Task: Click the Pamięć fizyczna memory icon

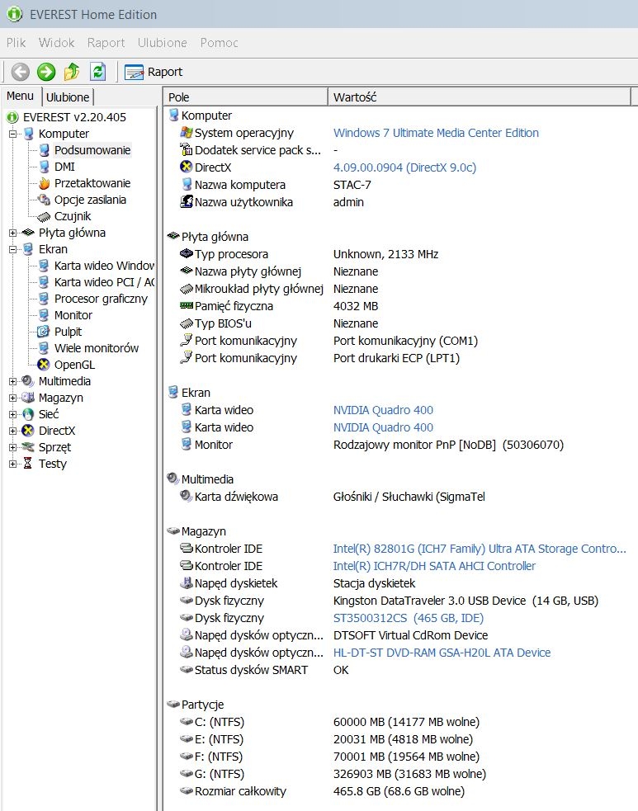Action: 187,306
